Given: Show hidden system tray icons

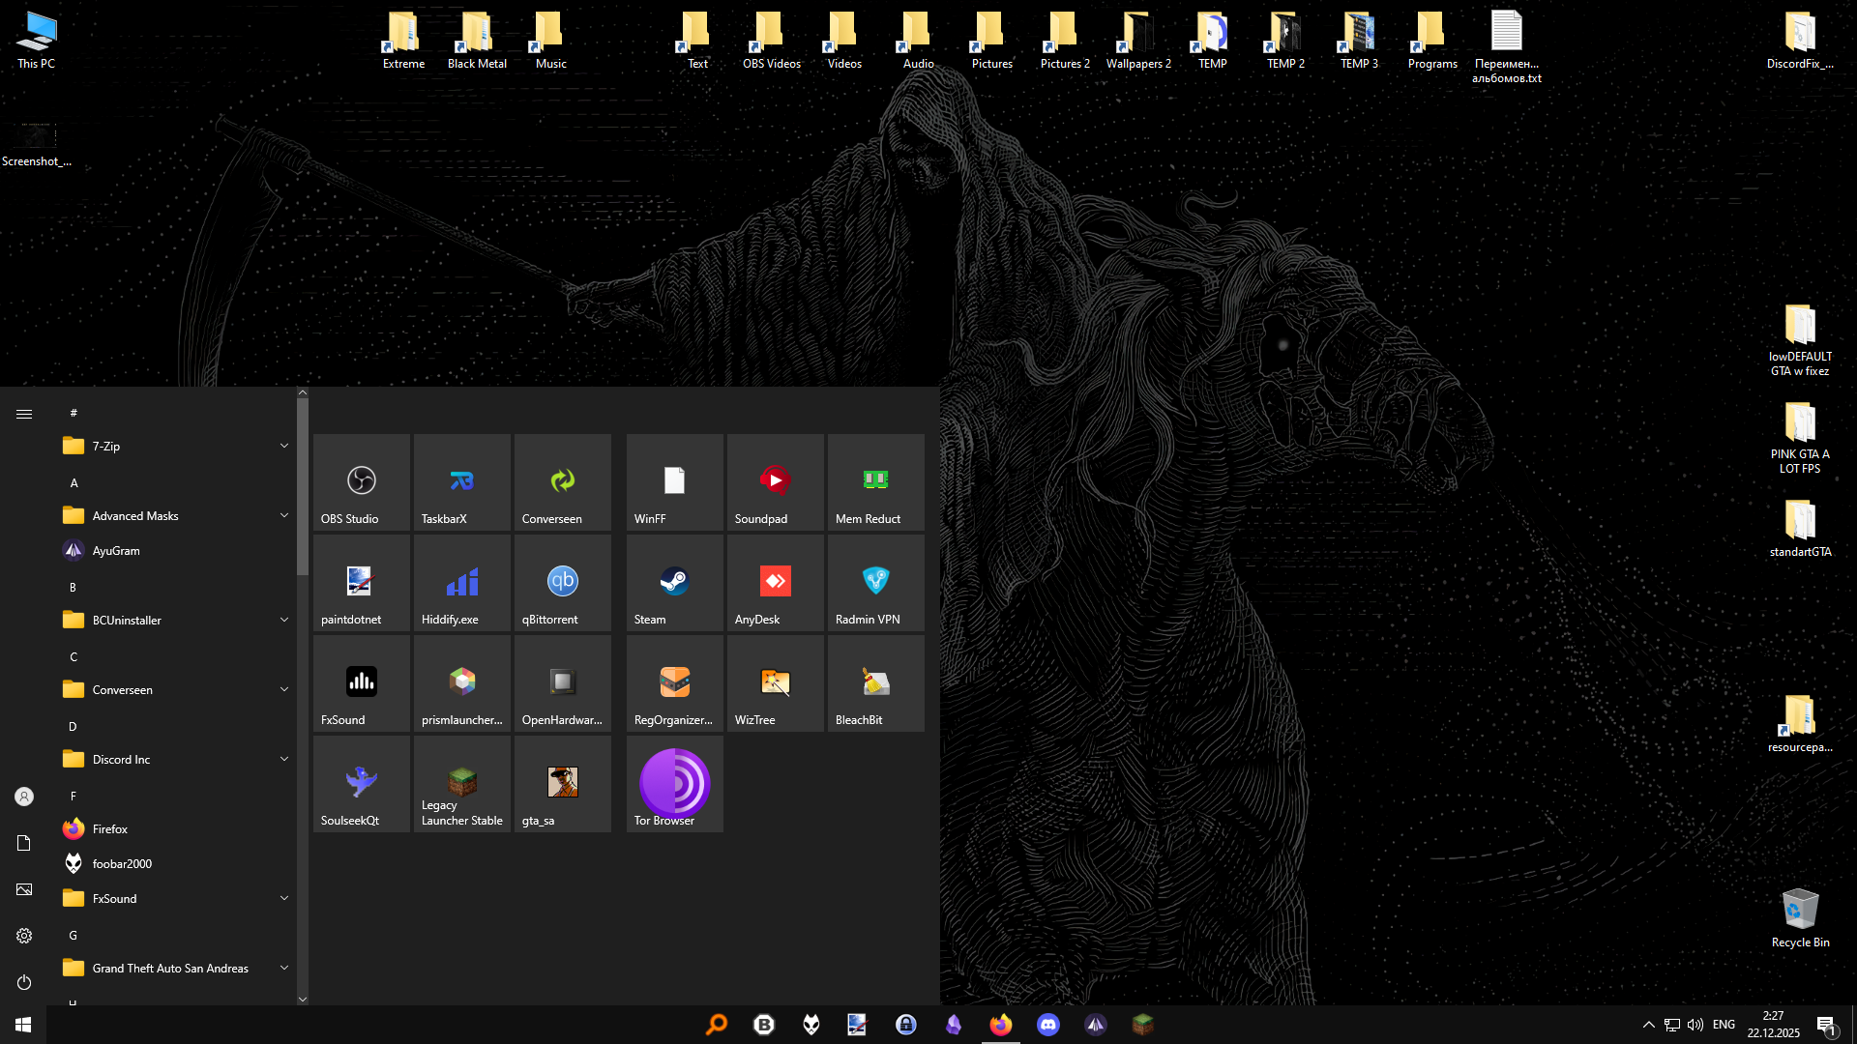Looking at the screenshot, I should pos(1648,1025).
